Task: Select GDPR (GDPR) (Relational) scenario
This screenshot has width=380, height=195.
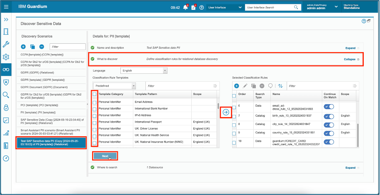Action: pyautogui.click(x=52, y=72)
